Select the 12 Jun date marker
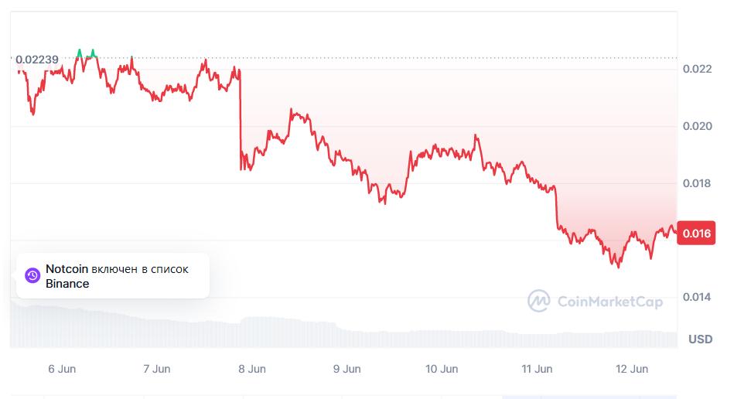The height and width of the screenshot is (399, 751). 632,369
